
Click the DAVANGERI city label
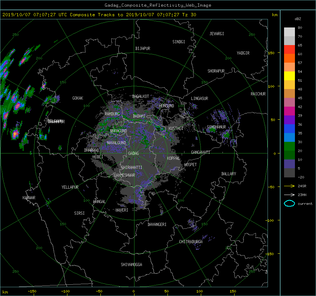tap(157, 225)
